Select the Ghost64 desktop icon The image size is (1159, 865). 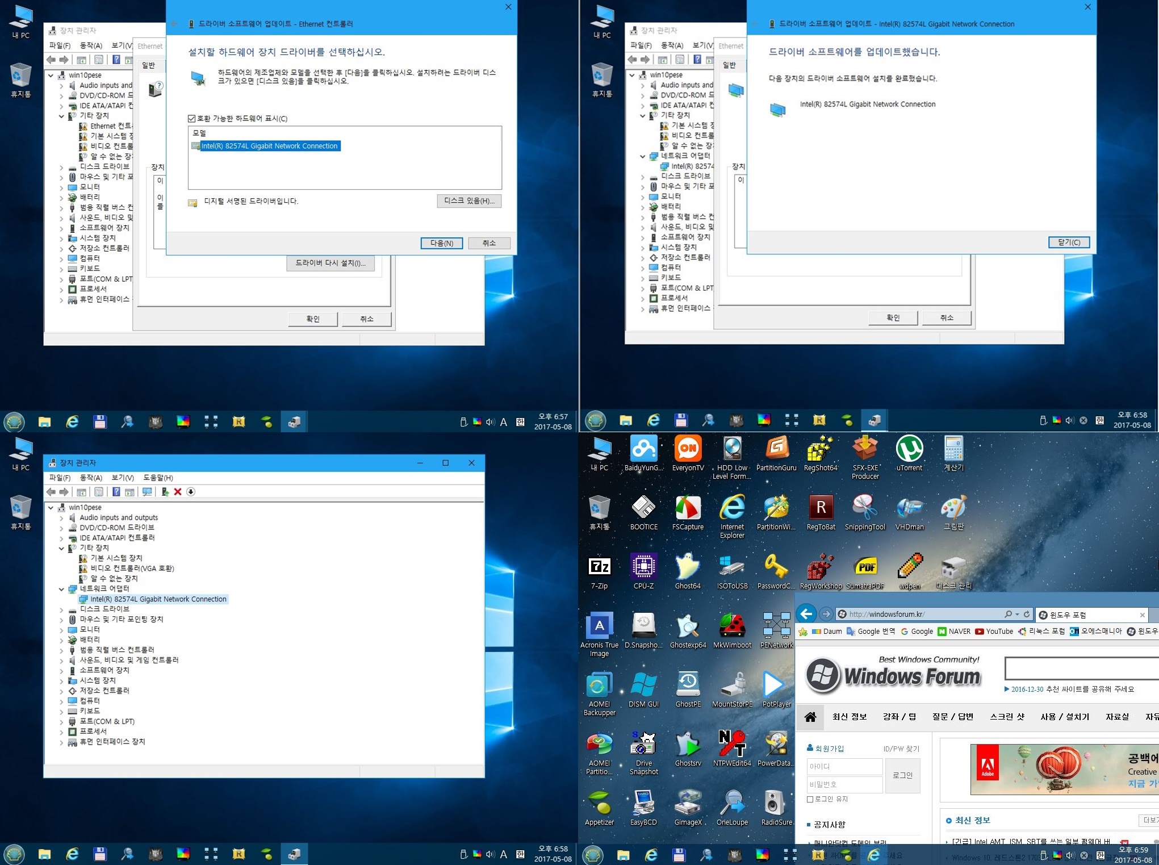tap(688, 571)
